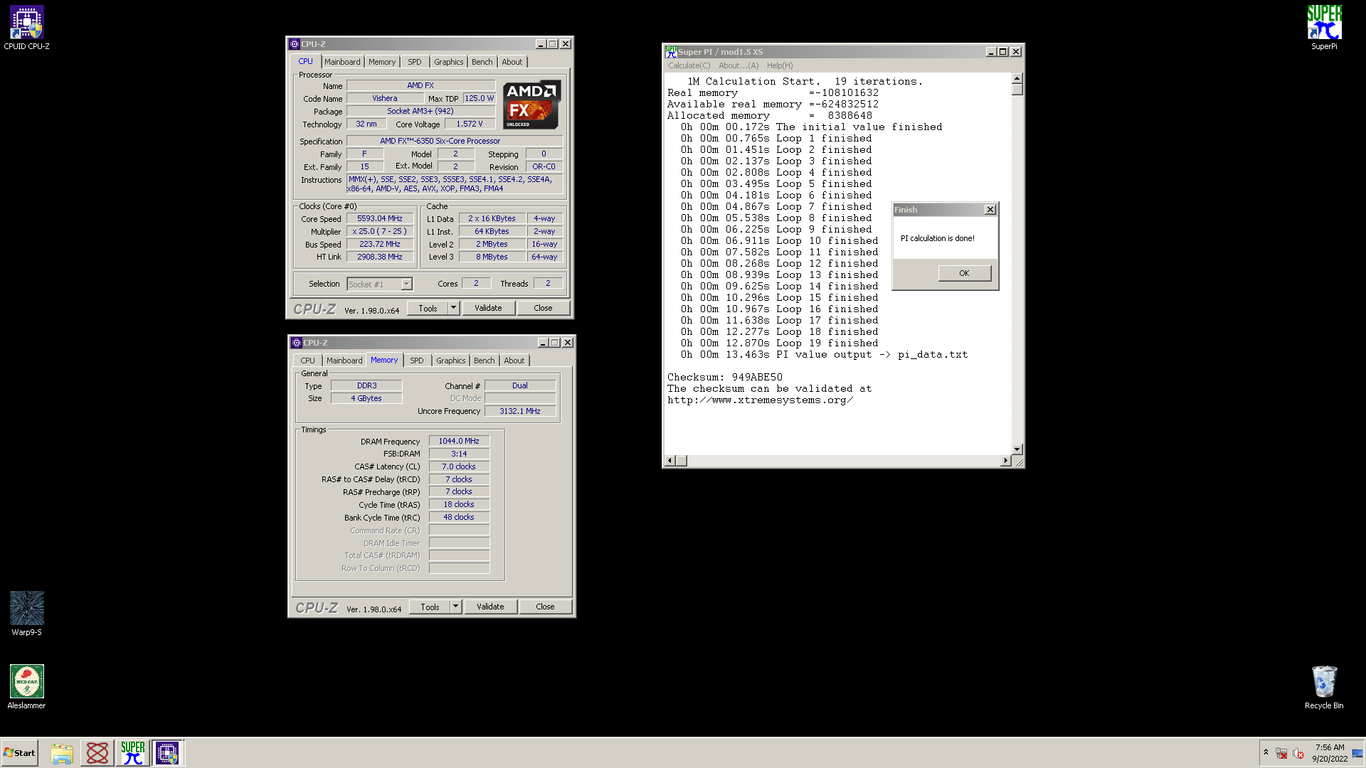1366x768 pixels.
Task: Click the xtremesystems.org URL text
Action: click(760, 400)
